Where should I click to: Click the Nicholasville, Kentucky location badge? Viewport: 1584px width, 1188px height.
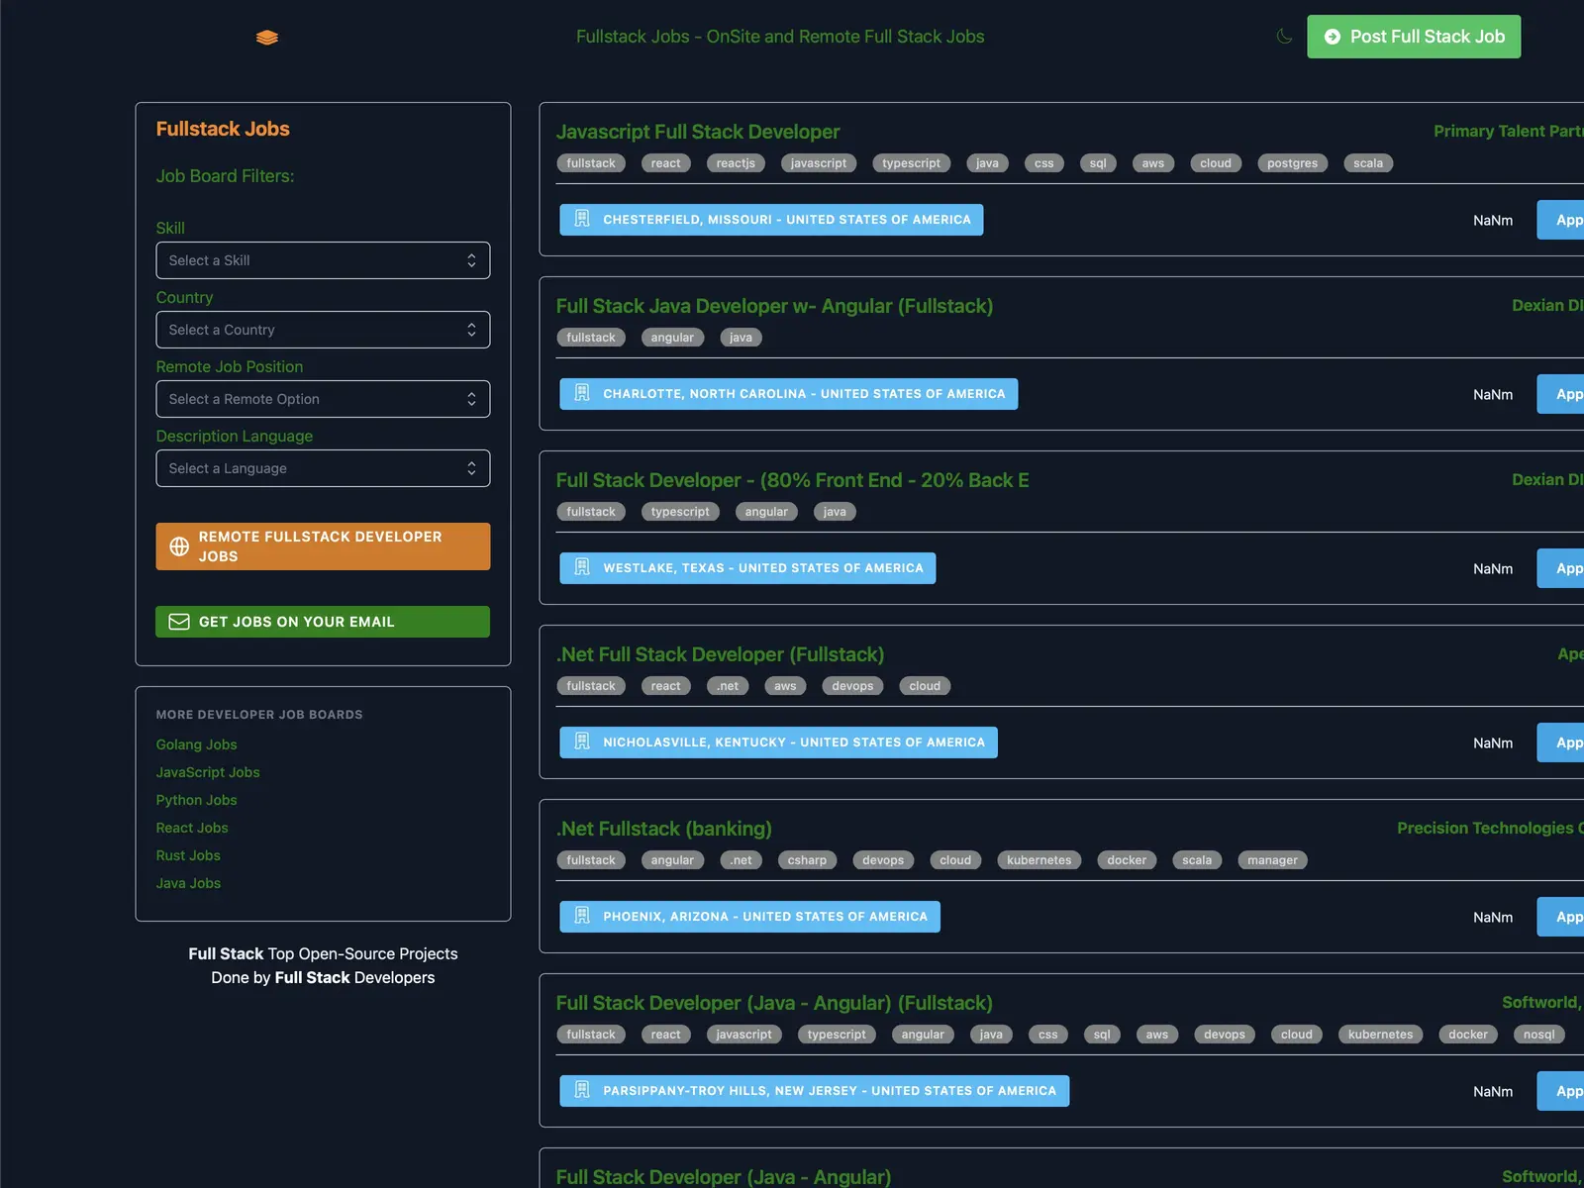click(x=778, y=742)
